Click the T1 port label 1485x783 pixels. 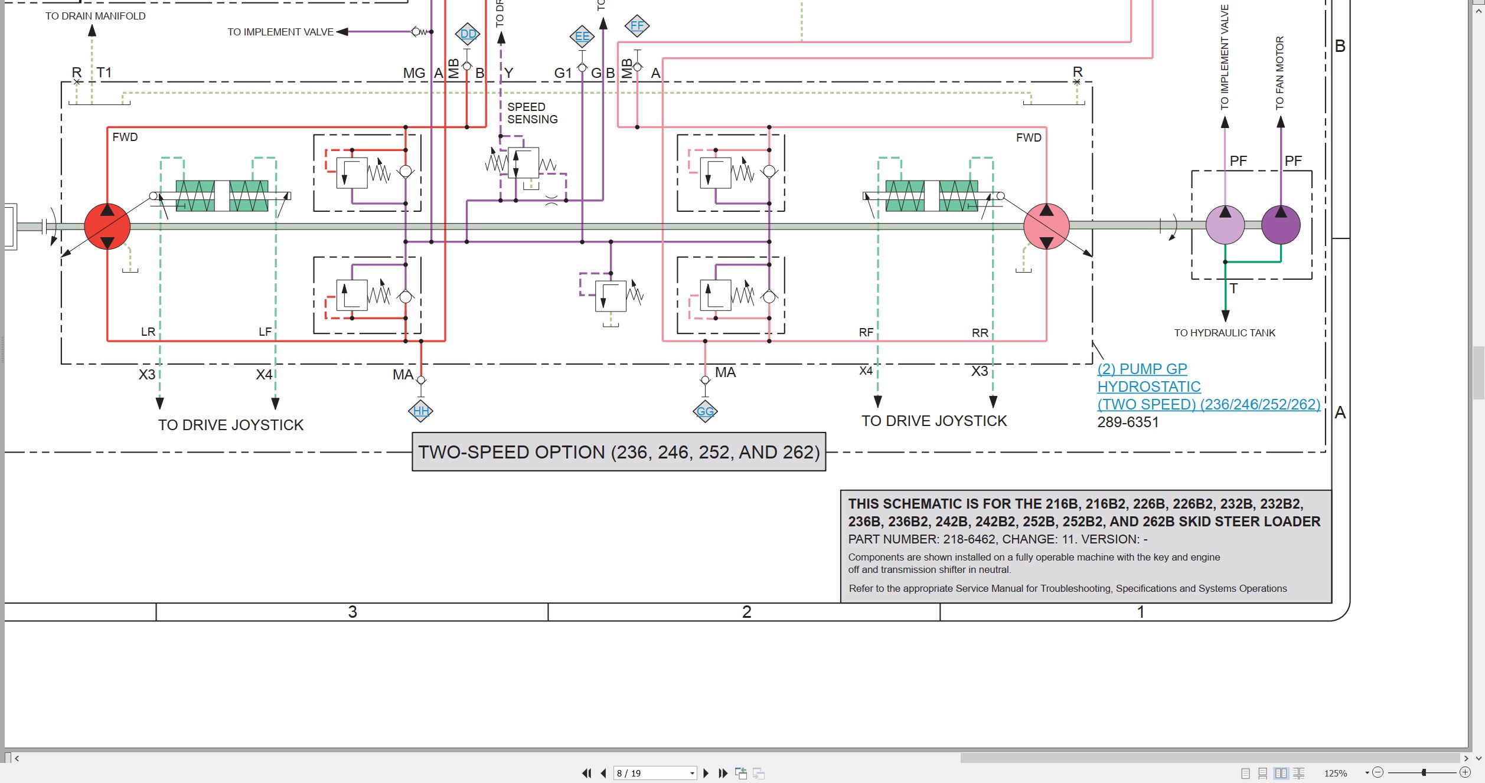105,73
